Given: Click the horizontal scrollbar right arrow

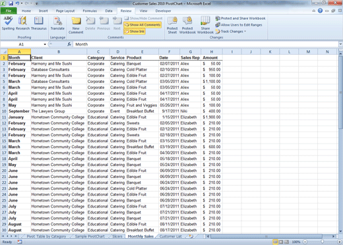Looking at the screenshot, I should [334, 236].
